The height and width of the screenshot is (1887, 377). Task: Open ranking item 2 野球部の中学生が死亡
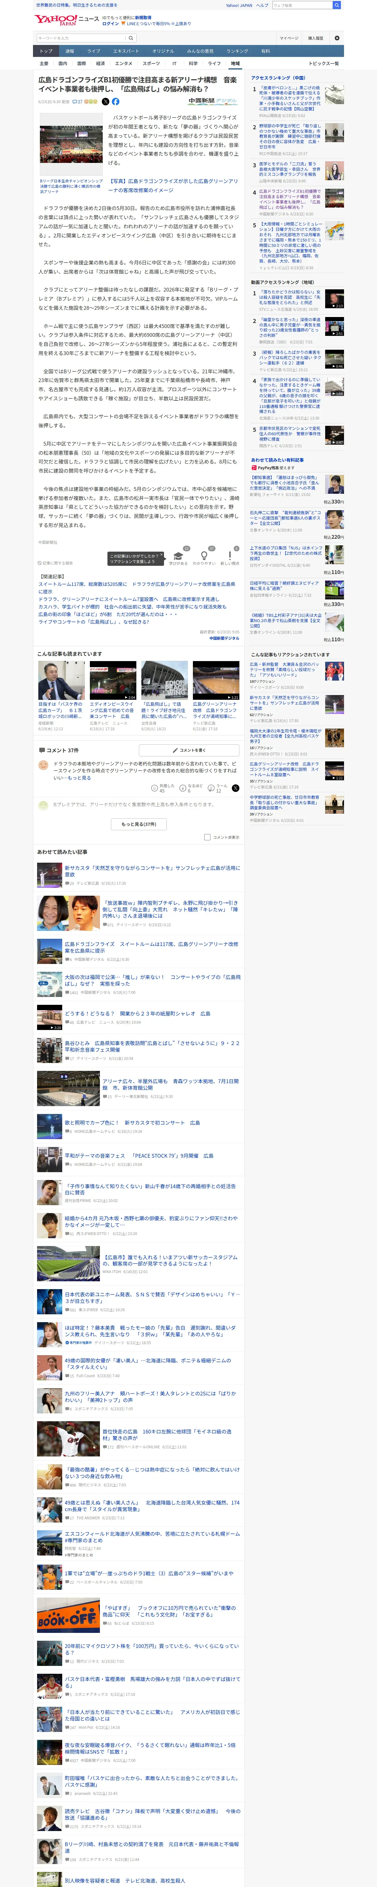290,136
